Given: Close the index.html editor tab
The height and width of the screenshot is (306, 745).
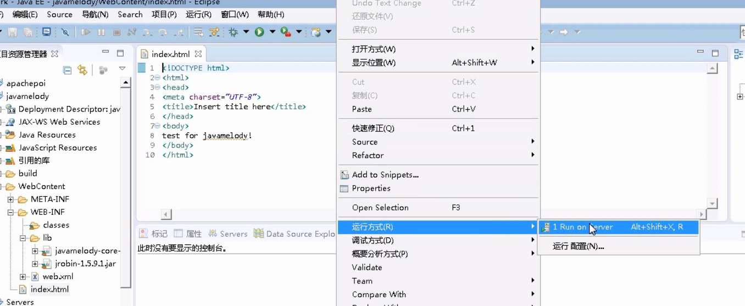Looking at the screenshot, I should click(198, 54).
